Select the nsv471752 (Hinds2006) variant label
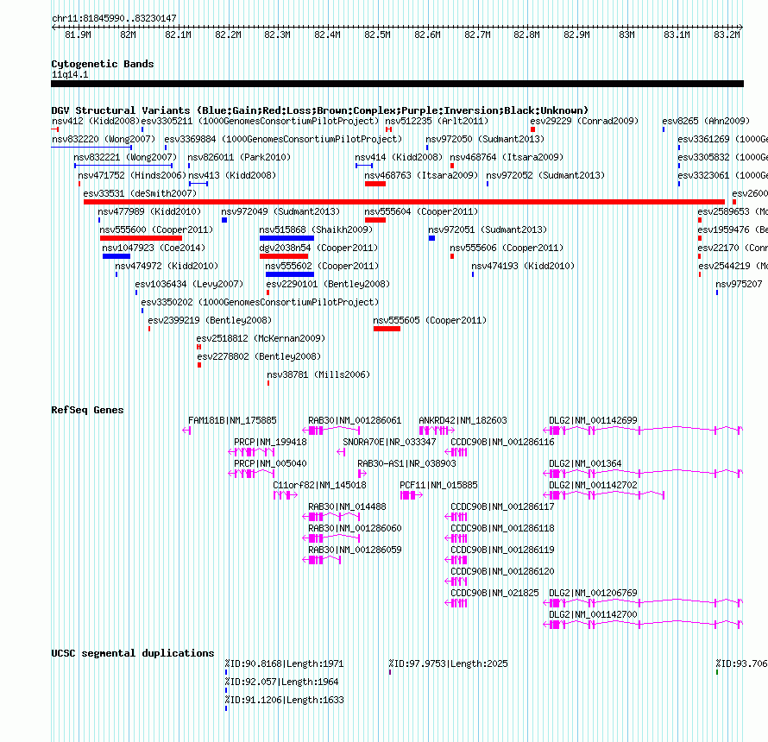 pyautogui.click(x=132, y=175)
